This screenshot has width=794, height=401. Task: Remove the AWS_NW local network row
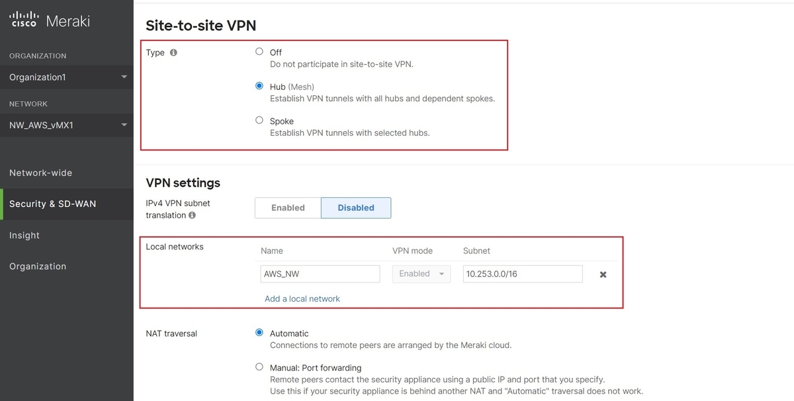tap(603, 275)
